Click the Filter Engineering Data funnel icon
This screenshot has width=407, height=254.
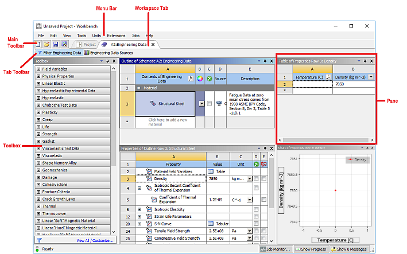tap(38, 53)
